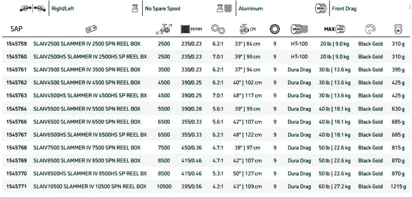The image size is (412, 197).
Task: Click gear ratio 4.2:1
Action: tap(218, 186)
